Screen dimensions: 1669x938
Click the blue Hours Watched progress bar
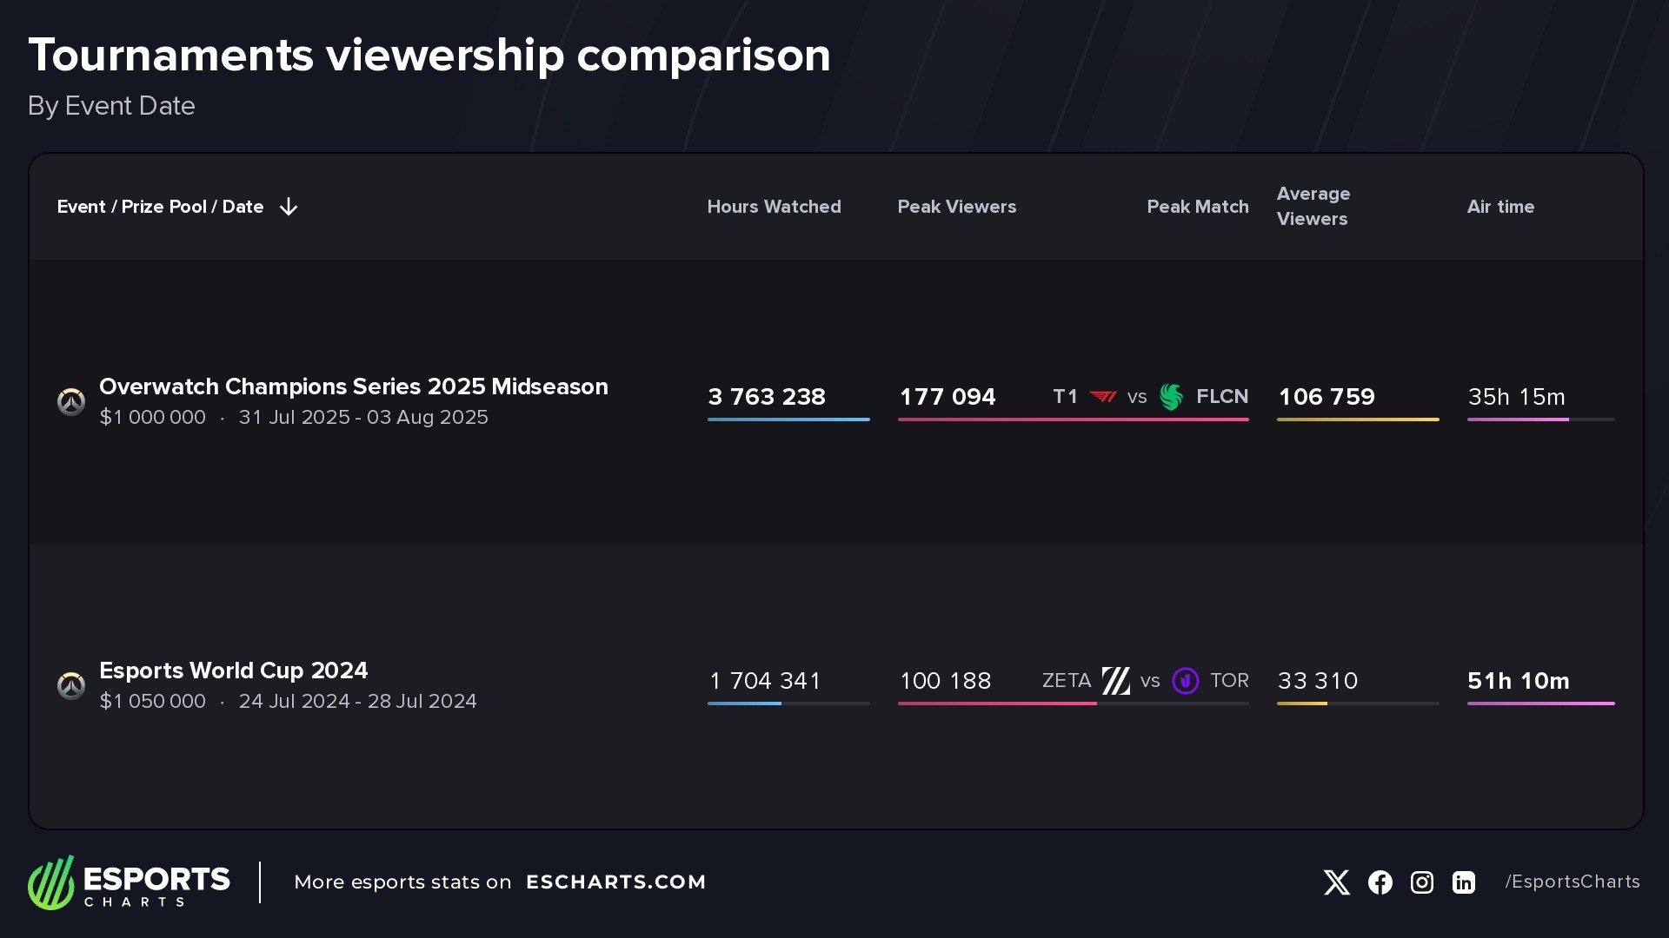pos(788,418)
